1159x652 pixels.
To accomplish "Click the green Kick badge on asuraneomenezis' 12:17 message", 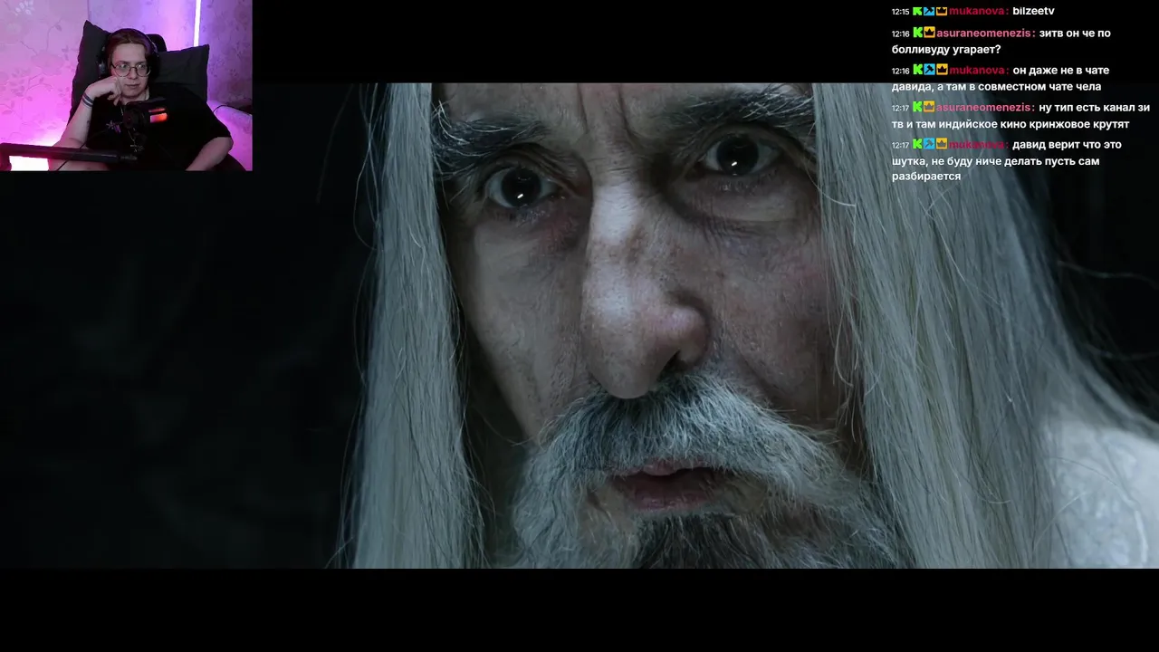I will (x=917, y=107).
